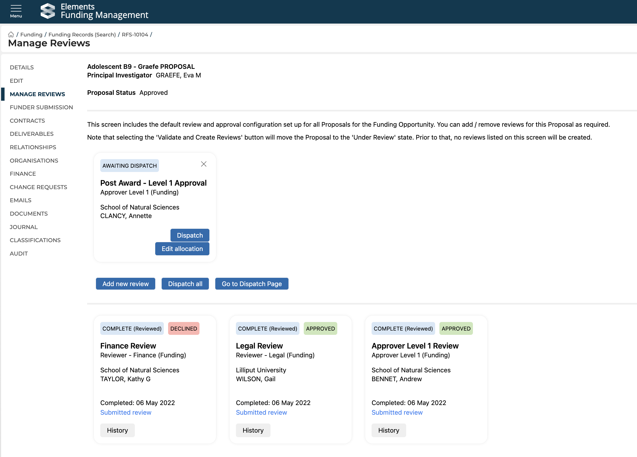Open Finance Review submitted review link

(x=125, y=412)
